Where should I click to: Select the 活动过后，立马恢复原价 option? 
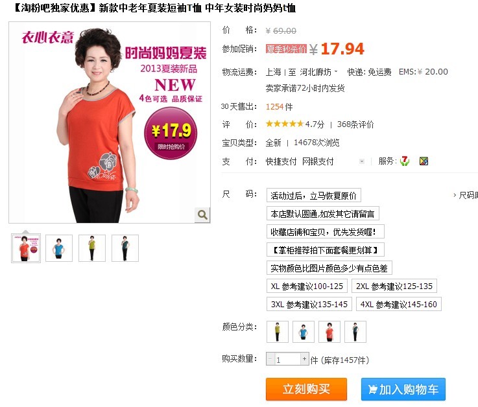(x=314, y=195)
